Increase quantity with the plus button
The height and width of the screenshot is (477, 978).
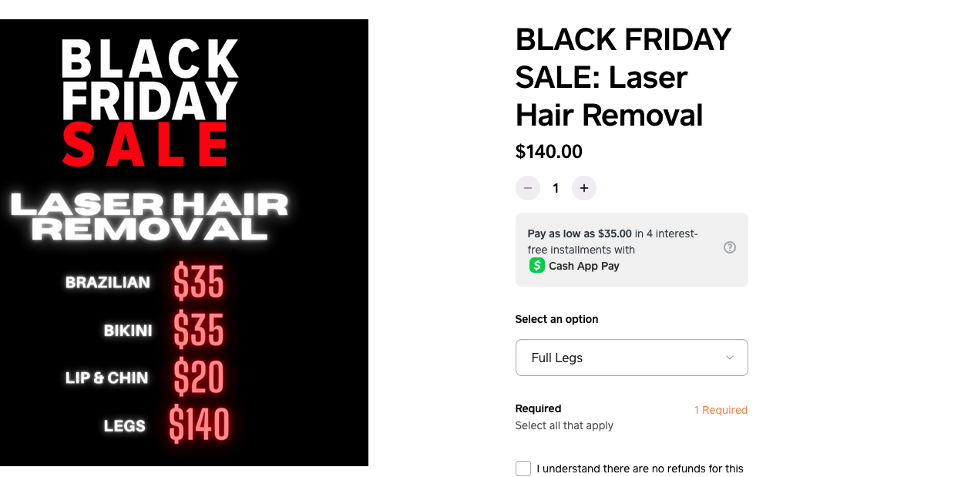point(584,188)
